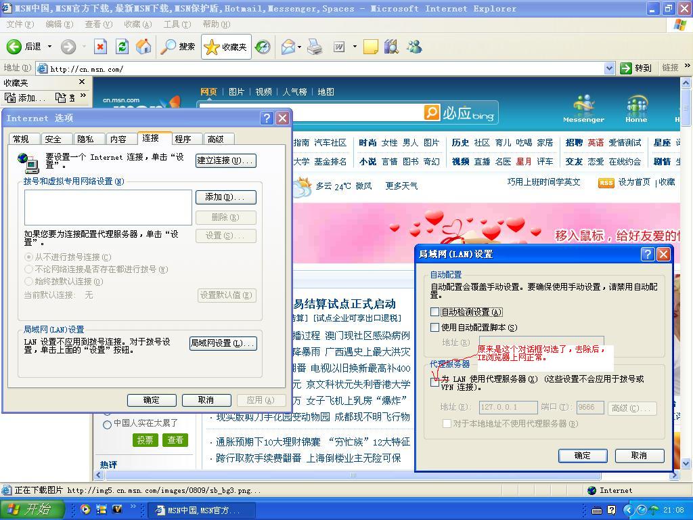This screenshot has height=520, width=693.
Task: Open dropdown arrow next to Edit icon
Action: 355,47
